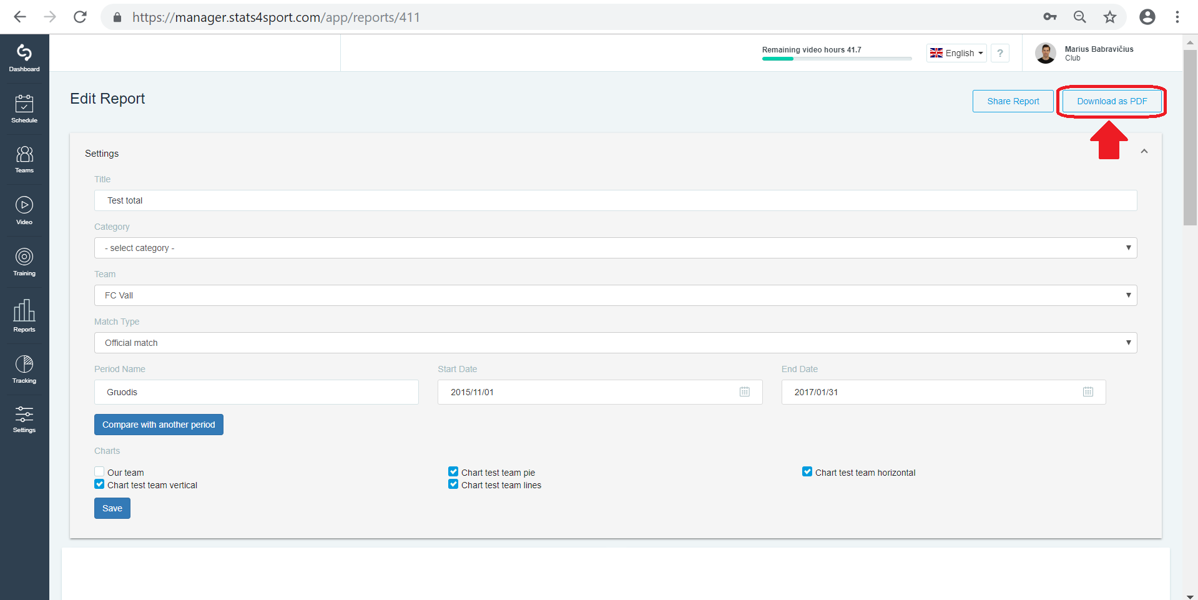Click the browser back arrow
The height and width of the screenshot is (600, 1198).
(20, 17)
